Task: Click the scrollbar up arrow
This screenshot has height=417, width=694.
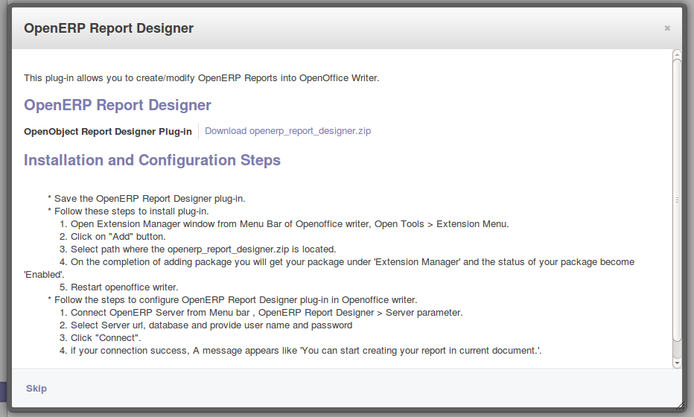Action: click(676, 54)
